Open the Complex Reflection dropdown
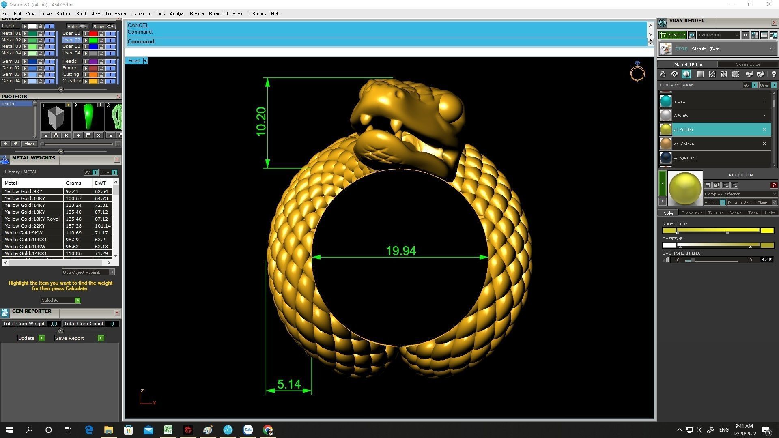Screen dimensions: 779x438 pos(740,194)
